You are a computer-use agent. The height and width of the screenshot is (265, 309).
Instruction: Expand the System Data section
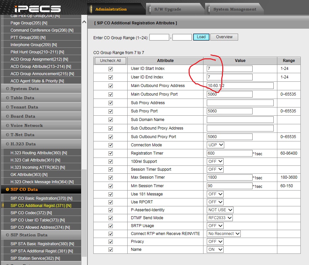[24, 89]
